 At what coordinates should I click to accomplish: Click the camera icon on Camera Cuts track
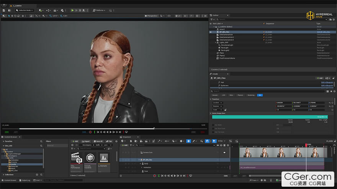pyautogui.click(x=225, y=152)
